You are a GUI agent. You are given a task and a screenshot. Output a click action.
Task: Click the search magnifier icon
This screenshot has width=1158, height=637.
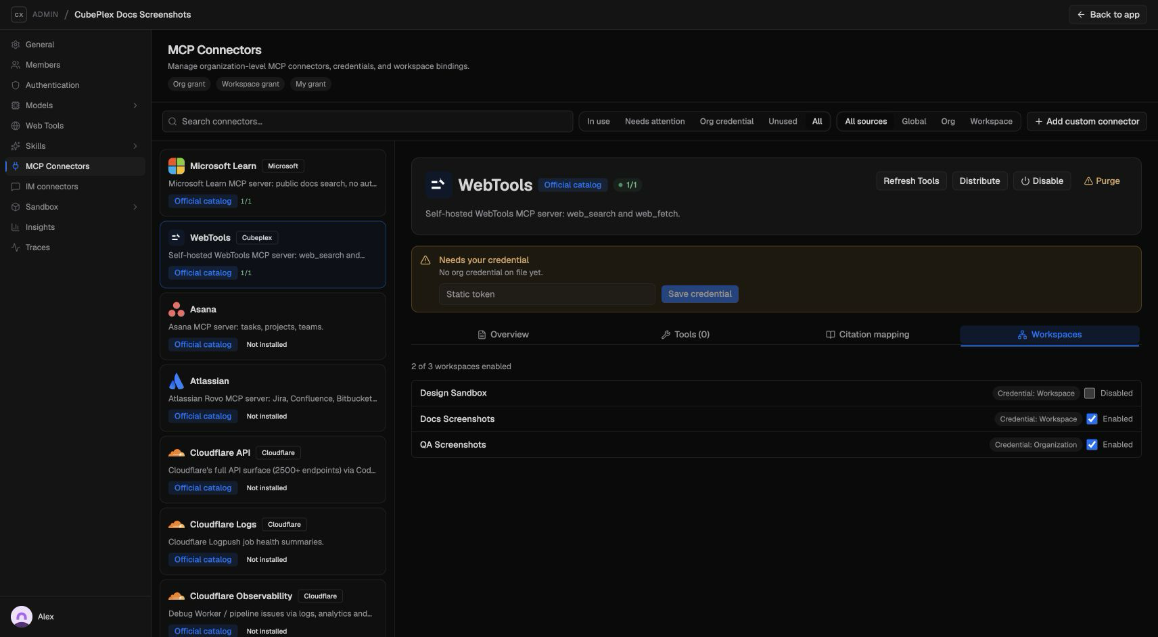[172, 122]
